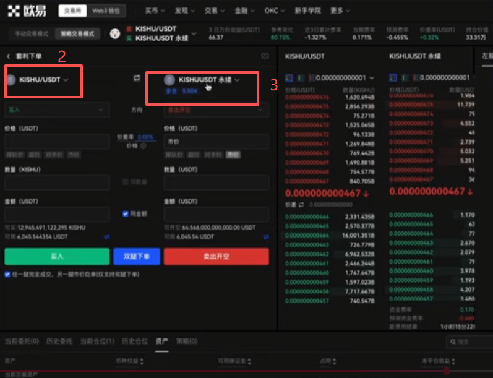
Task: Click the red 卖出开空 button
Action: tap(216, 257)
